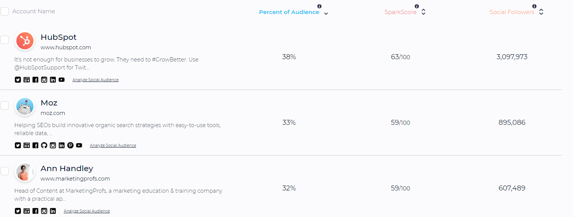Open HubSpot's YouTube channel icon
573x217 pixels.
62,80
